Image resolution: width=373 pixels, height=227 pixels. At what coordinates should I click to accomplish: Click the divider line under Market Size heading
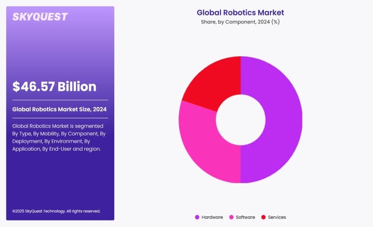(60, 118)
